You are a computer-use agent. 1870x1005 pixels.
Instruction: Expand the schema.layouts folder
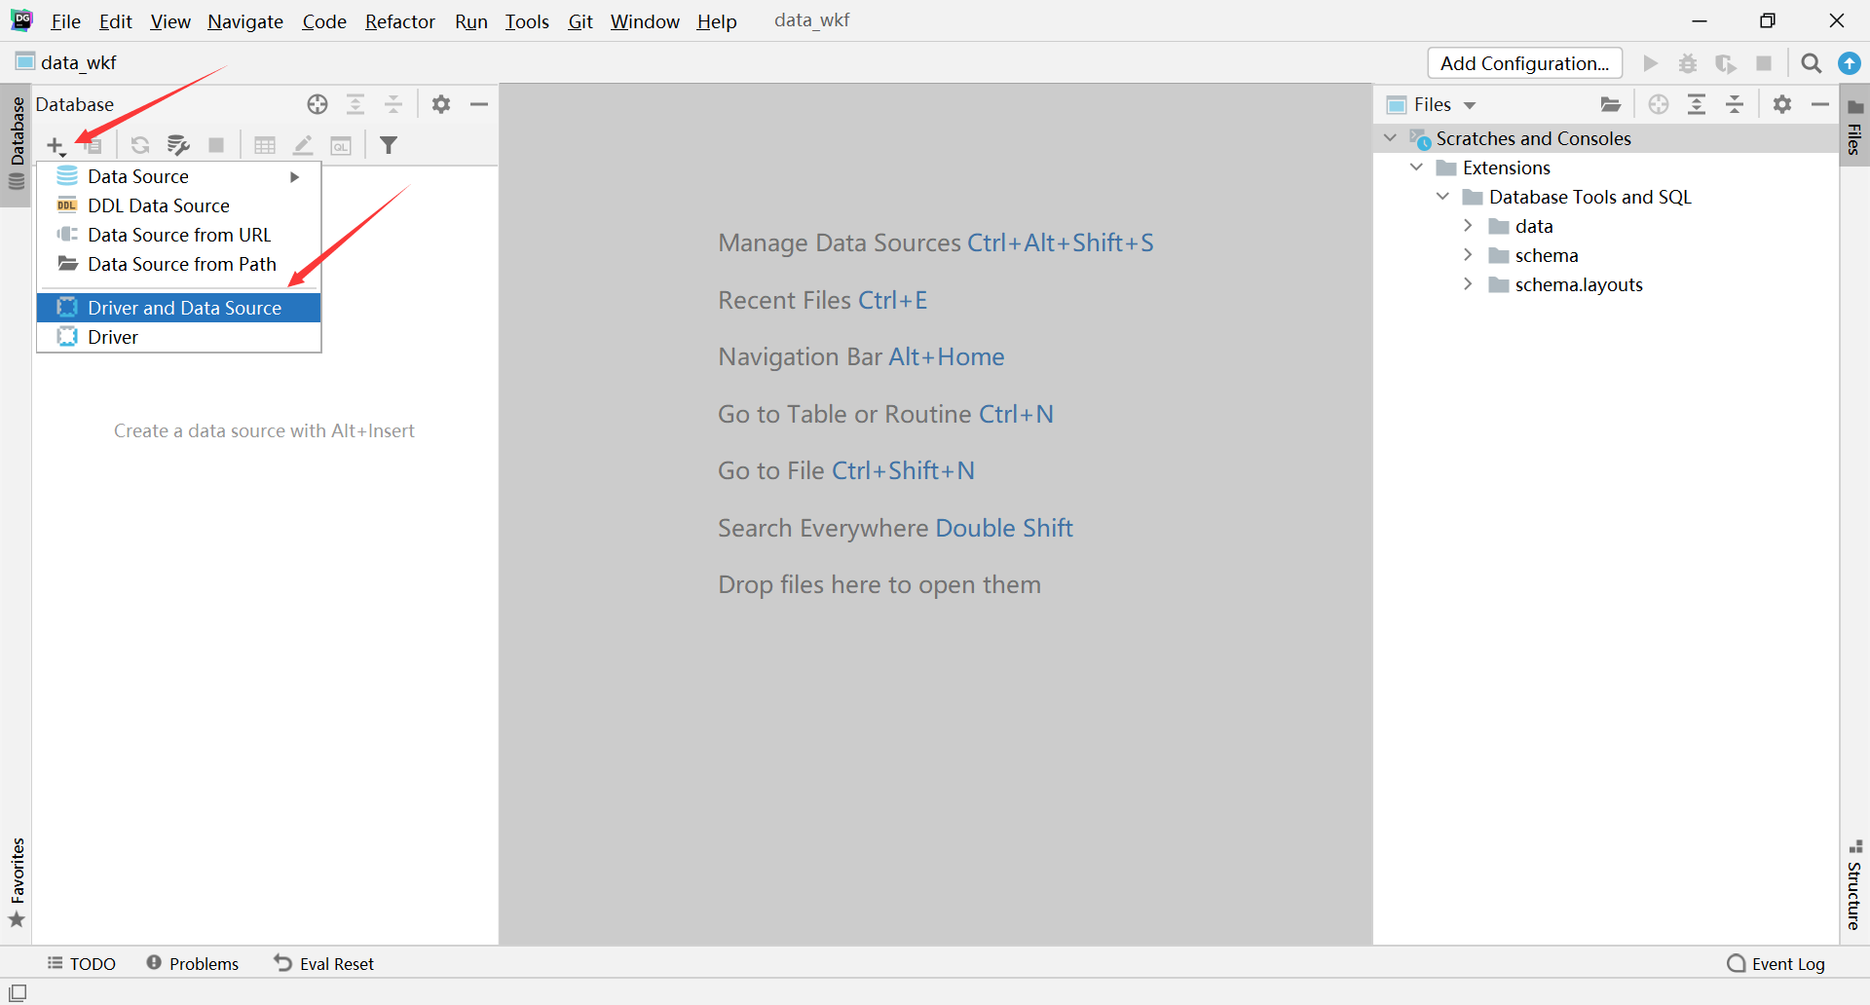1469,284
